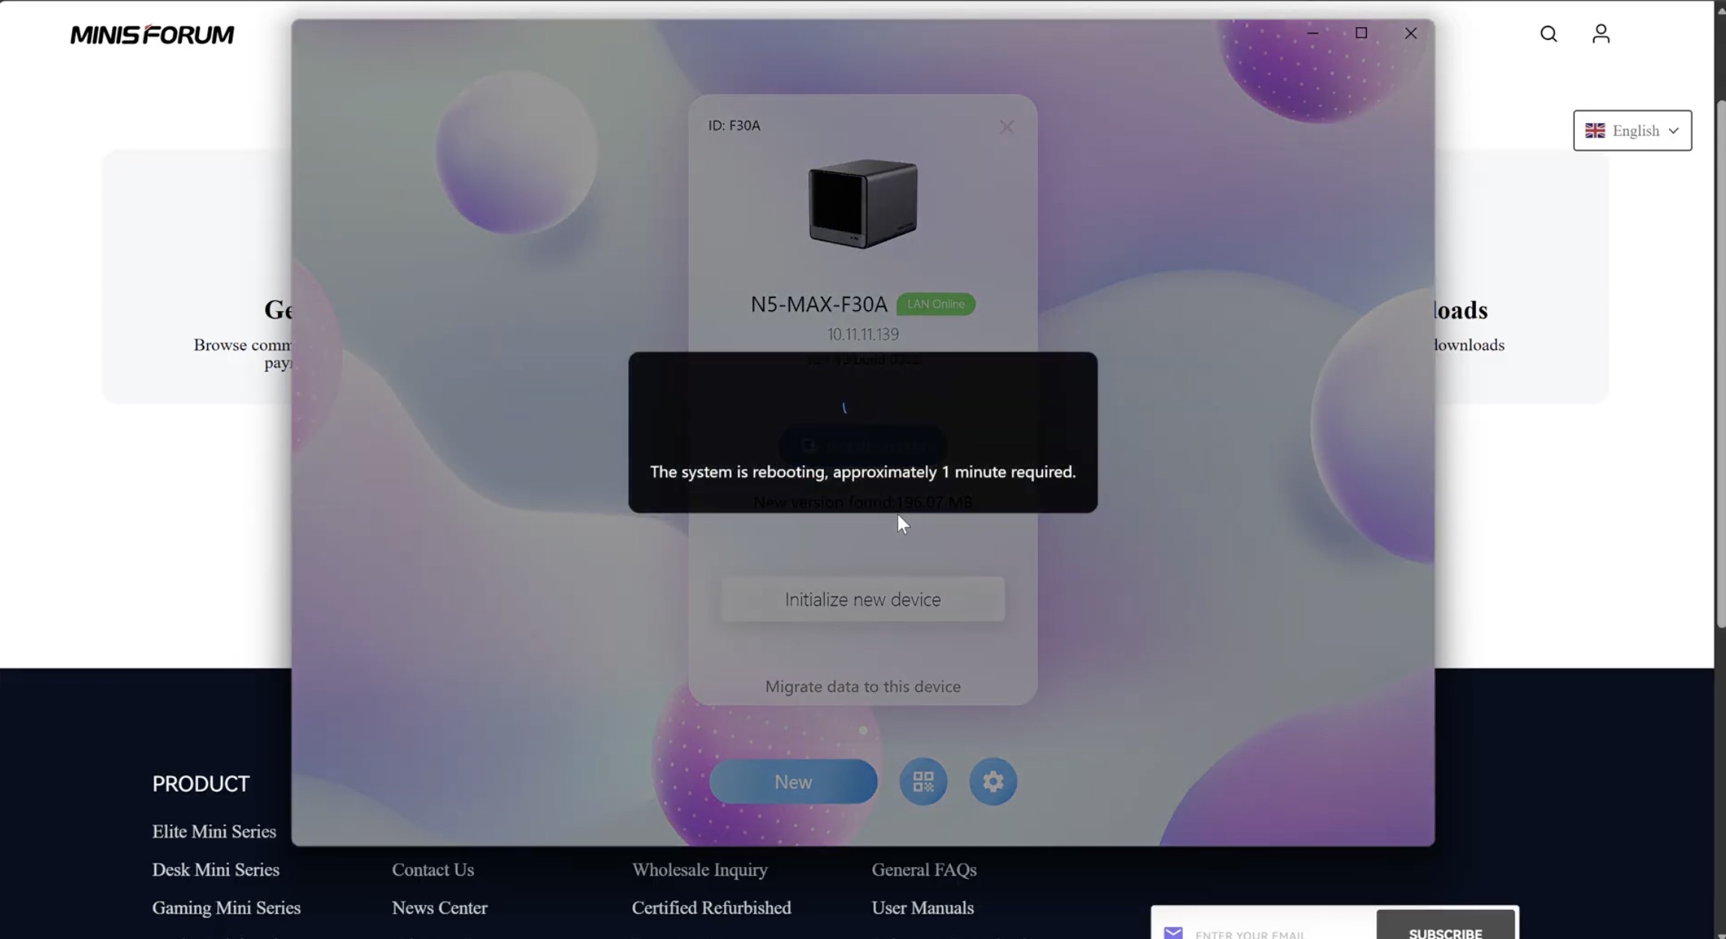Open the QR code scanner button
This screenshot has width=1726, height=939.
pos(923,781)
